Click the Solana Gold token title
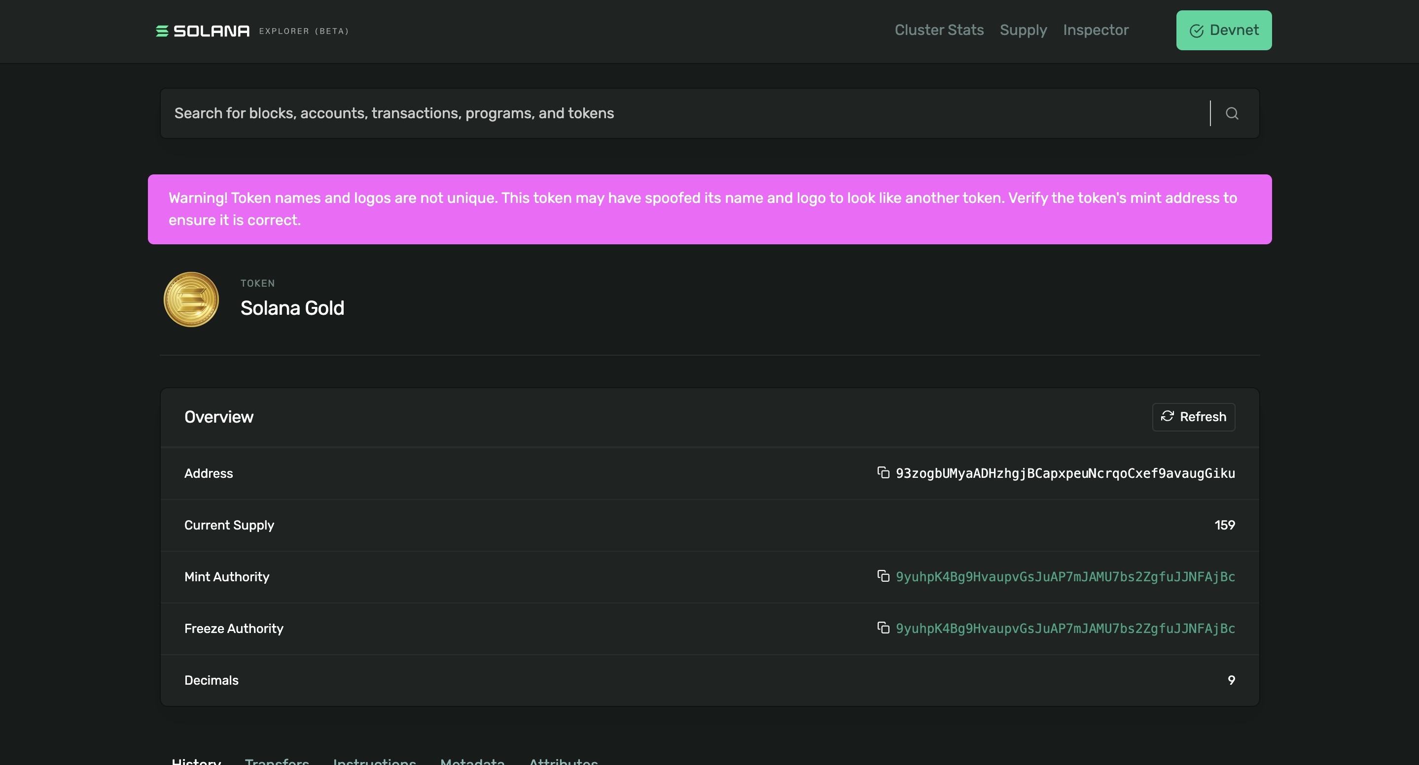Image resolution: width=1419 pixels, height=765 pixels. [292, 308]
